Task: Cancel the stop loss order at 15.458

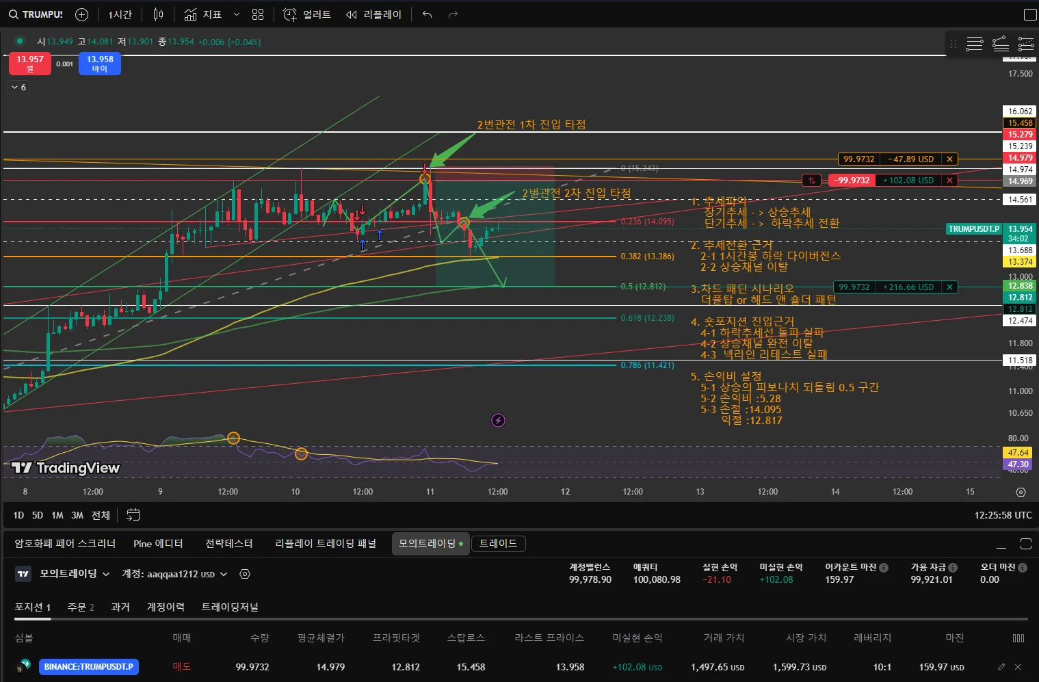Action: pos(949,159)
